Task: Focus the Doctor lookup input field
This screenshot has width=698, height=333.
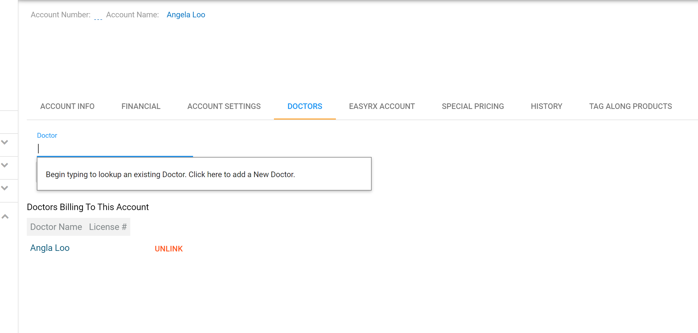Action: (x=115, y=149)
